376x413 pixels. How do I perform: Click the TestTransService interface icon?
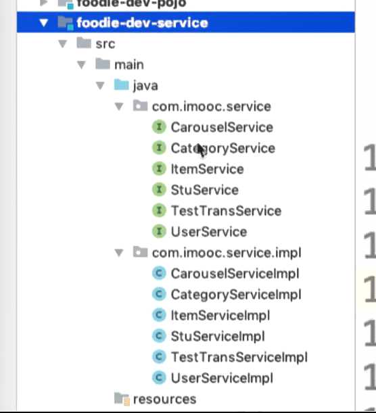159,210
